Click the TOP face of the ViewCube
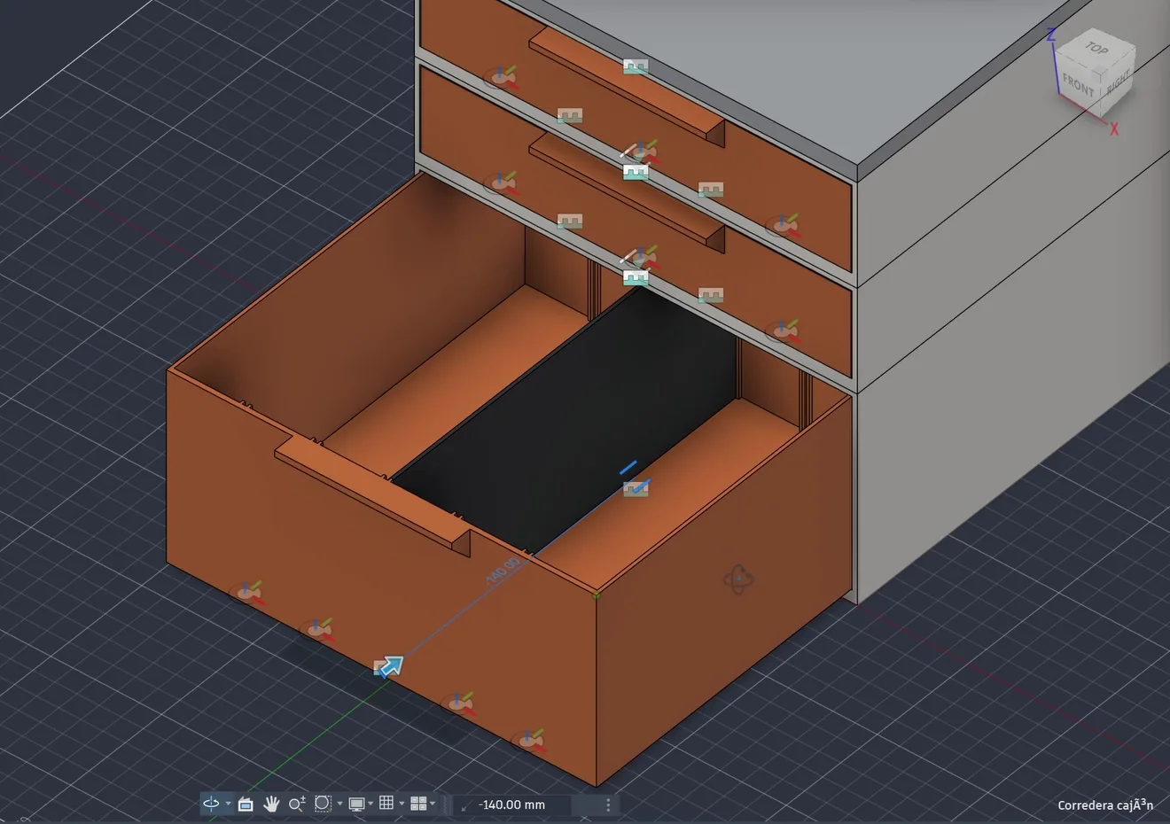The image size is (1170, 824). click(x=1096, y=49)
